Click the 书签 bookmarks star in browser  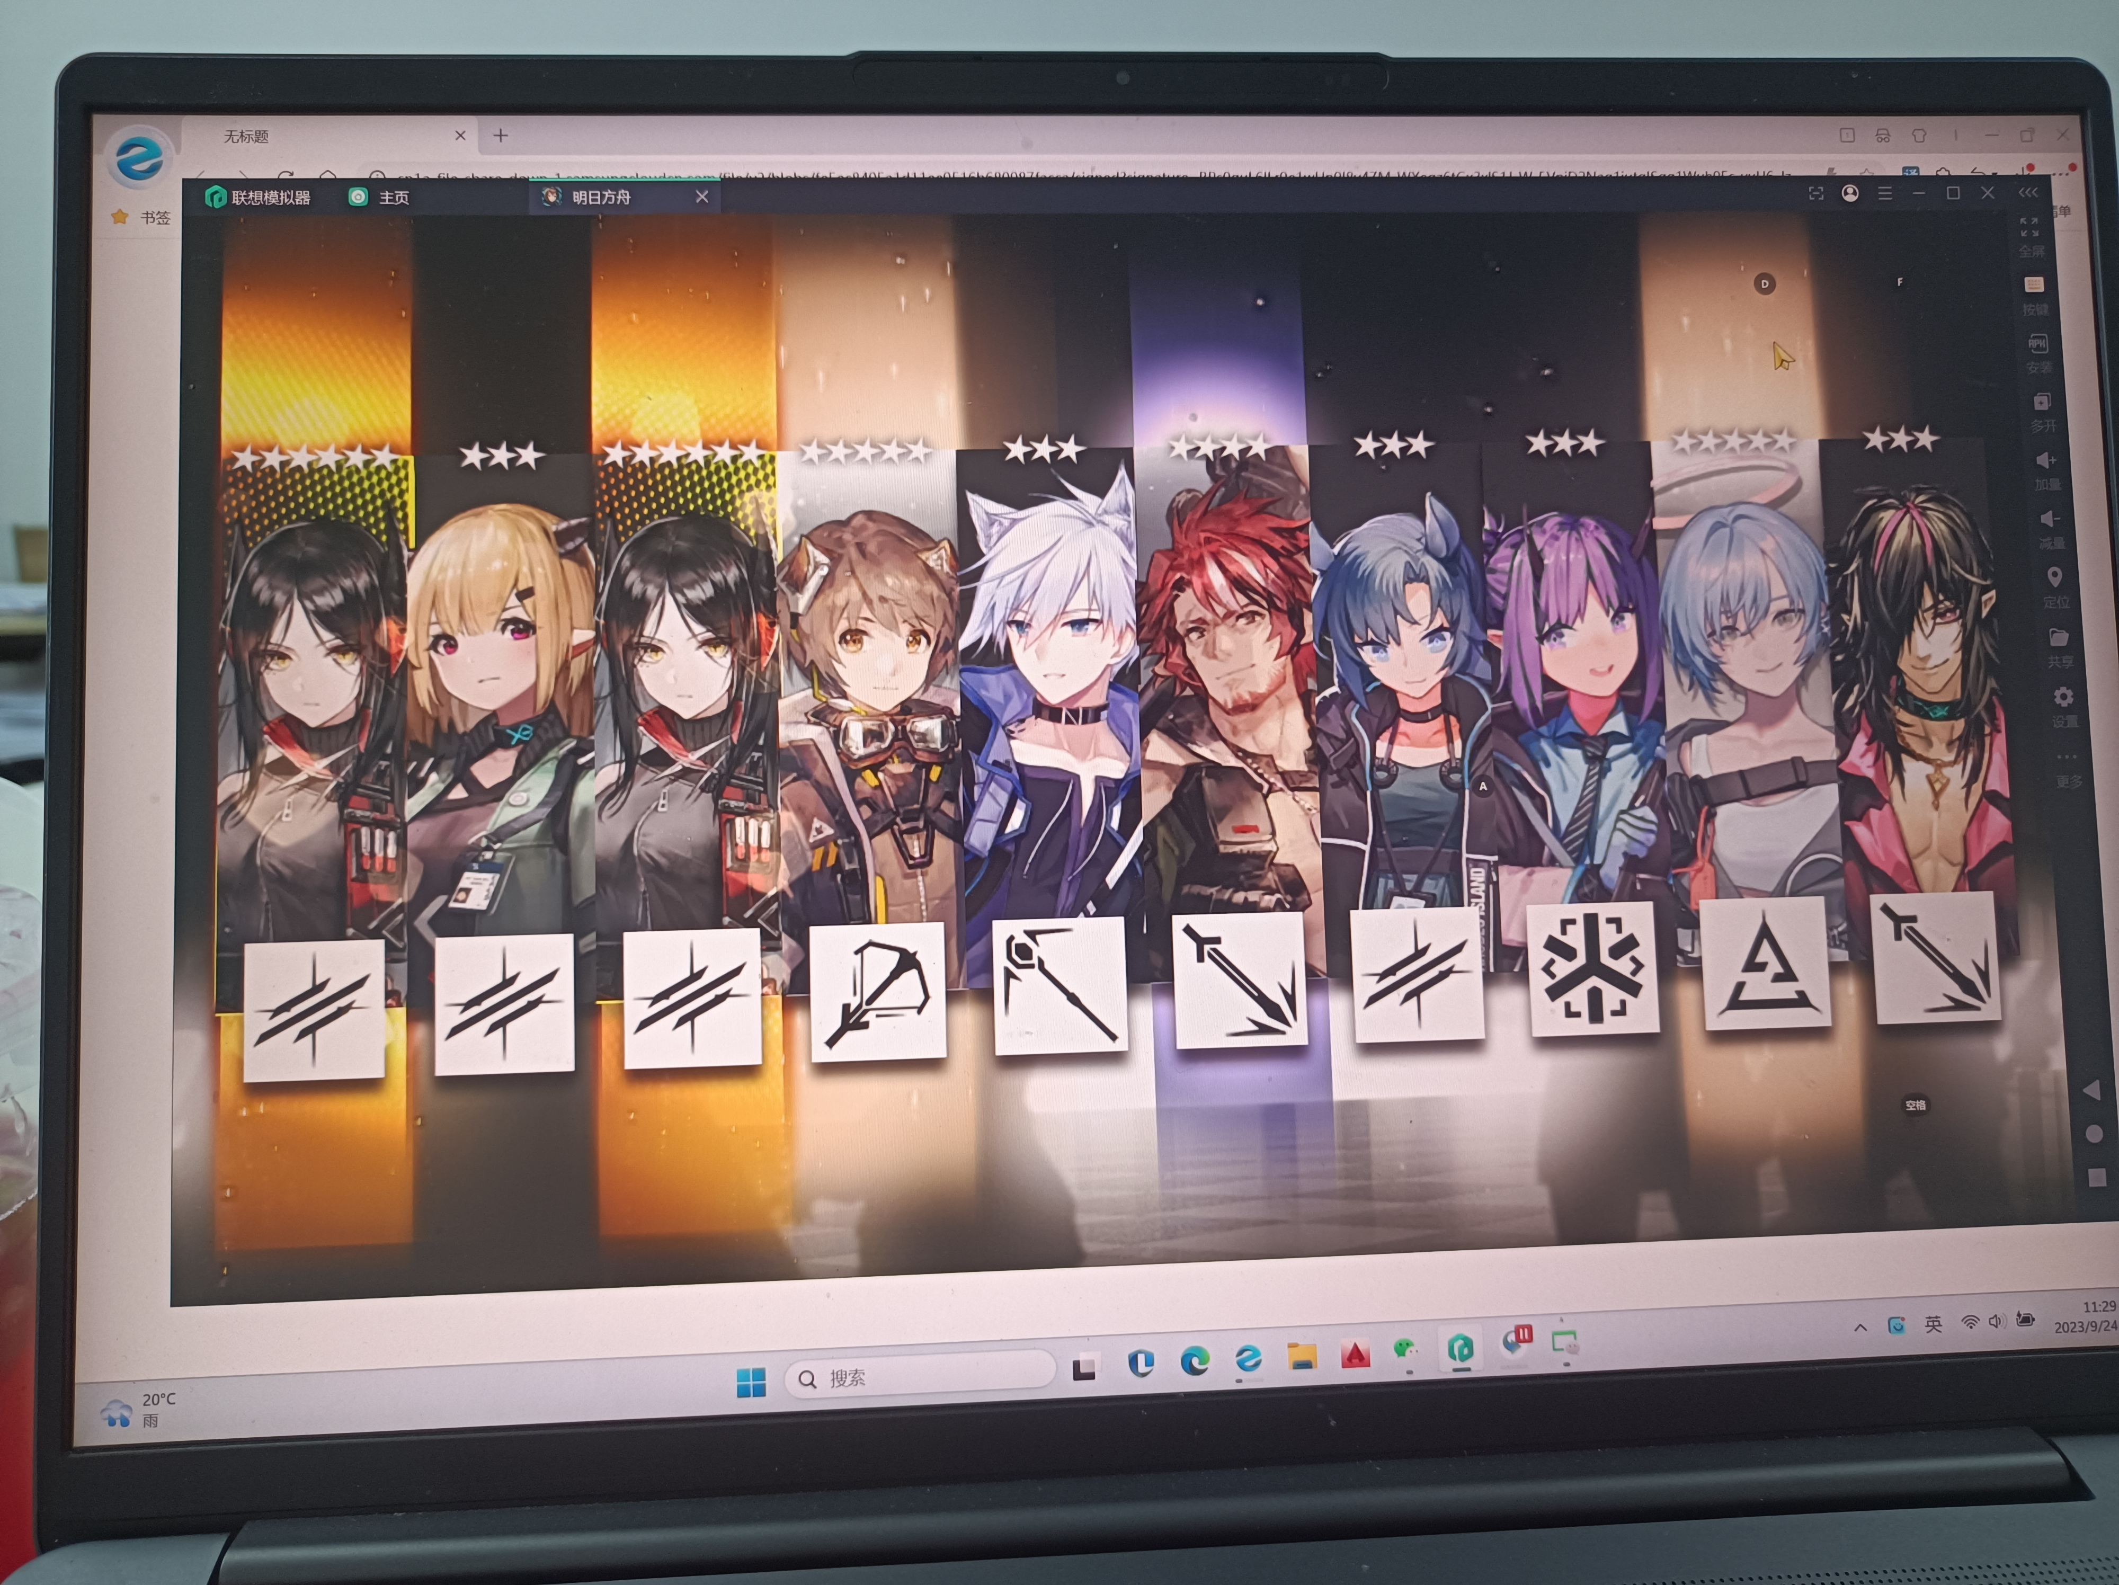[120, 217]
